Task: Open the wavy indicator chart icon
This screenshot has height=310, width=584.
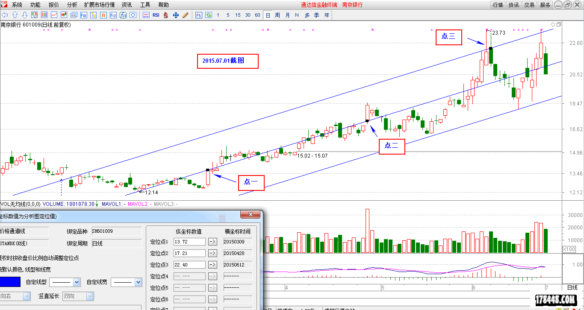Action: [146, 15]
